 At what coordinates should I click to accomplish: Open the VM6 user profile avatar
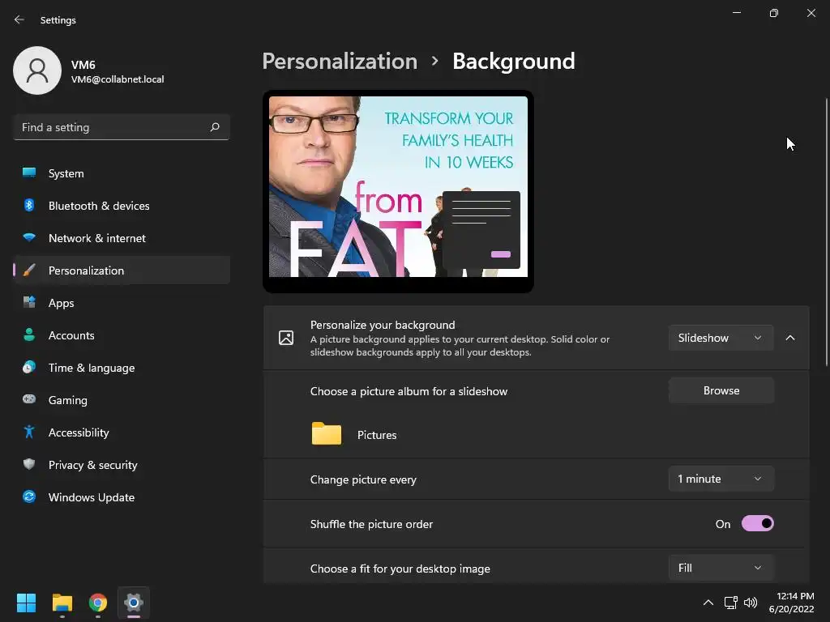tap(37, 70)
